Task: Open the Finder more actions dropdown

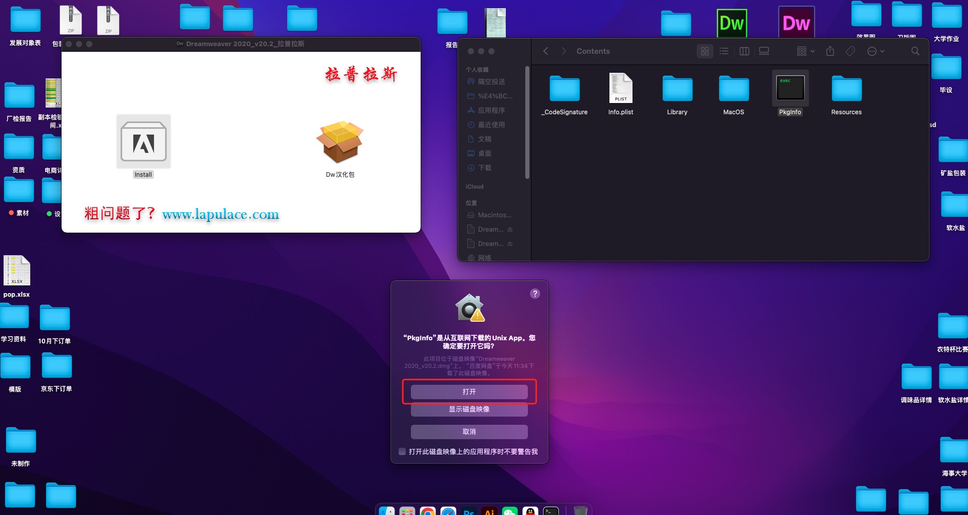Action: (875, 51)
